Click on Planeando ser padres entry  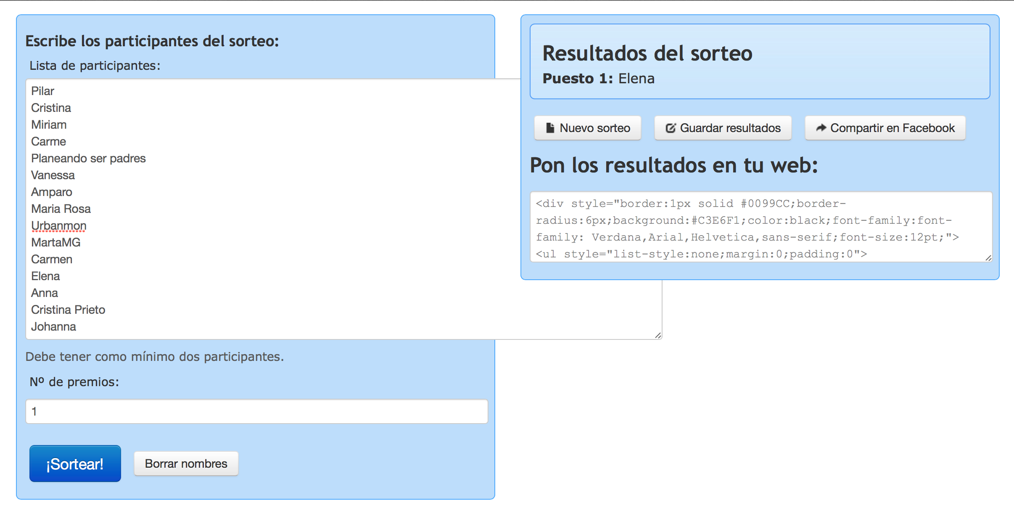pyautogui.click(x=88, y=158)
